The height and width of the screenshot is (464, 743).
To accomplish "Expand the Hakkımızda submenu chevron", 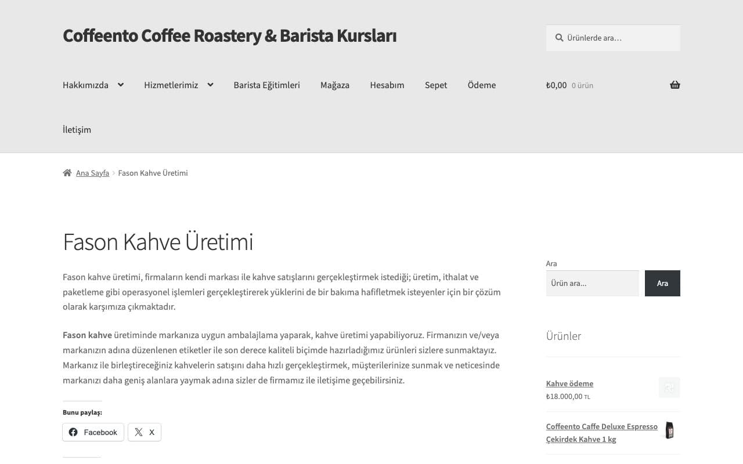I will 120,85.
